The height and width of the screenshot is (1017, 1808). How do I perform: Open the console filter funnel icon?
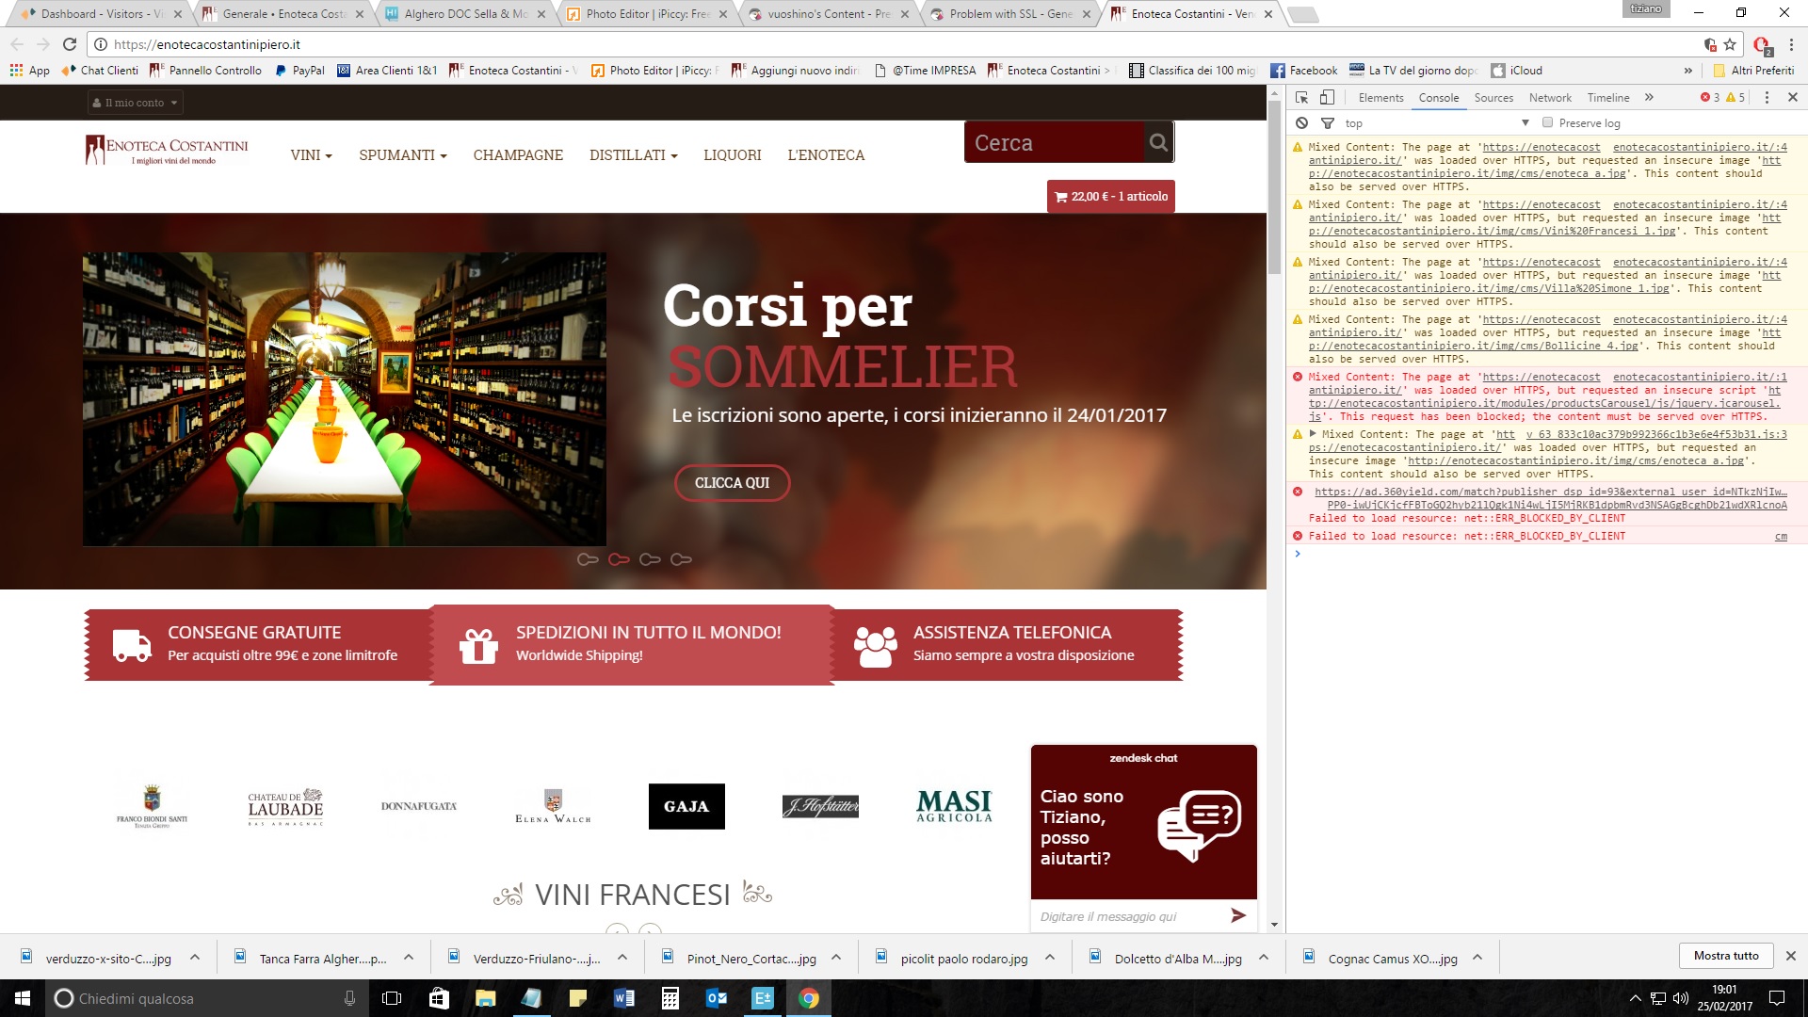coord(1328,123)
